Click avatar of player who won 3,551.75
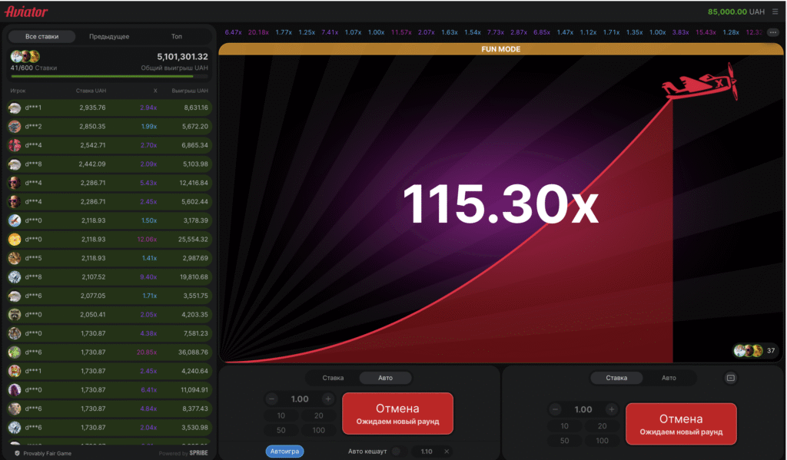The image size is (787, 460). 15,296
